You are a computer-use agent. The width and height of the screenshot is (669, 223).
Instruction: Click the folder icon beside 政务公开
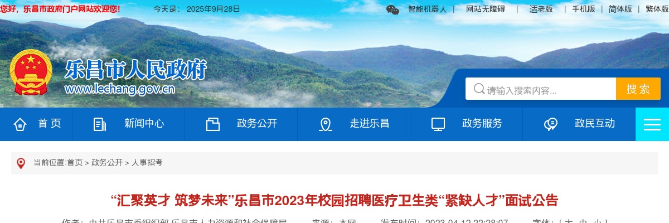pyautogui.click(x=213, y=124)
